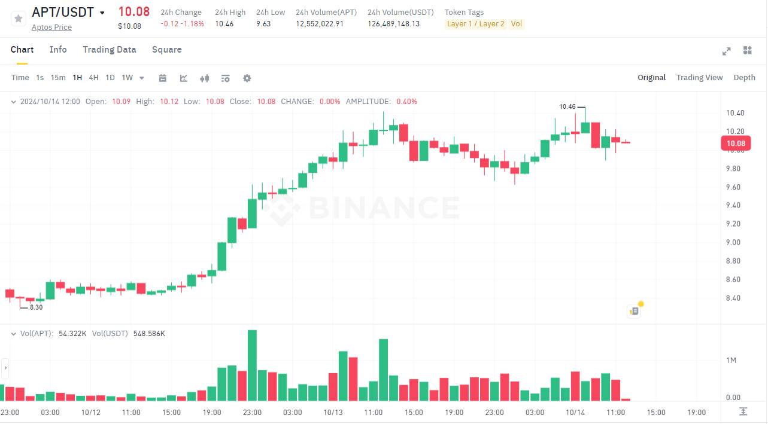
Task: Switch to the Info tab
Action: [58, 50]
